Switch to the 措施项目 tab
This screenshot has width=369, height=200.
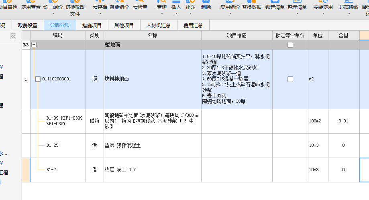click(92, 25)
